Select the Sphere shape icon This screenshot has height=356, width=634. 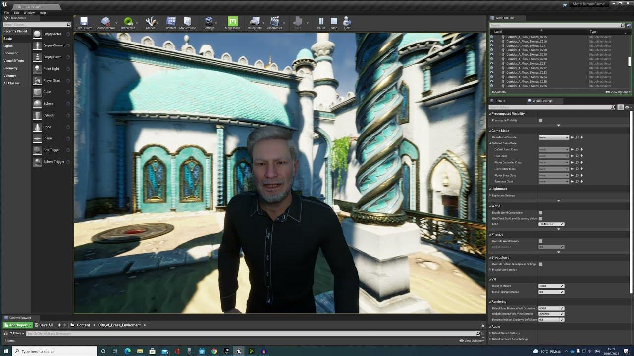(x=37, y=104)
